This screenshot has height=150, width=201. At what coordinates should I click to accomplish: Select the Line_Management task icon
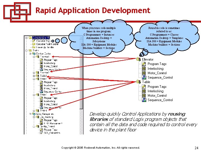[34, 114]
